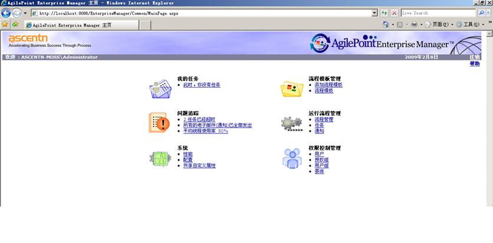This screenshot has height=243, width=493.
Task: Click the '系统' heading text
Action: click(x=182, y=148)
